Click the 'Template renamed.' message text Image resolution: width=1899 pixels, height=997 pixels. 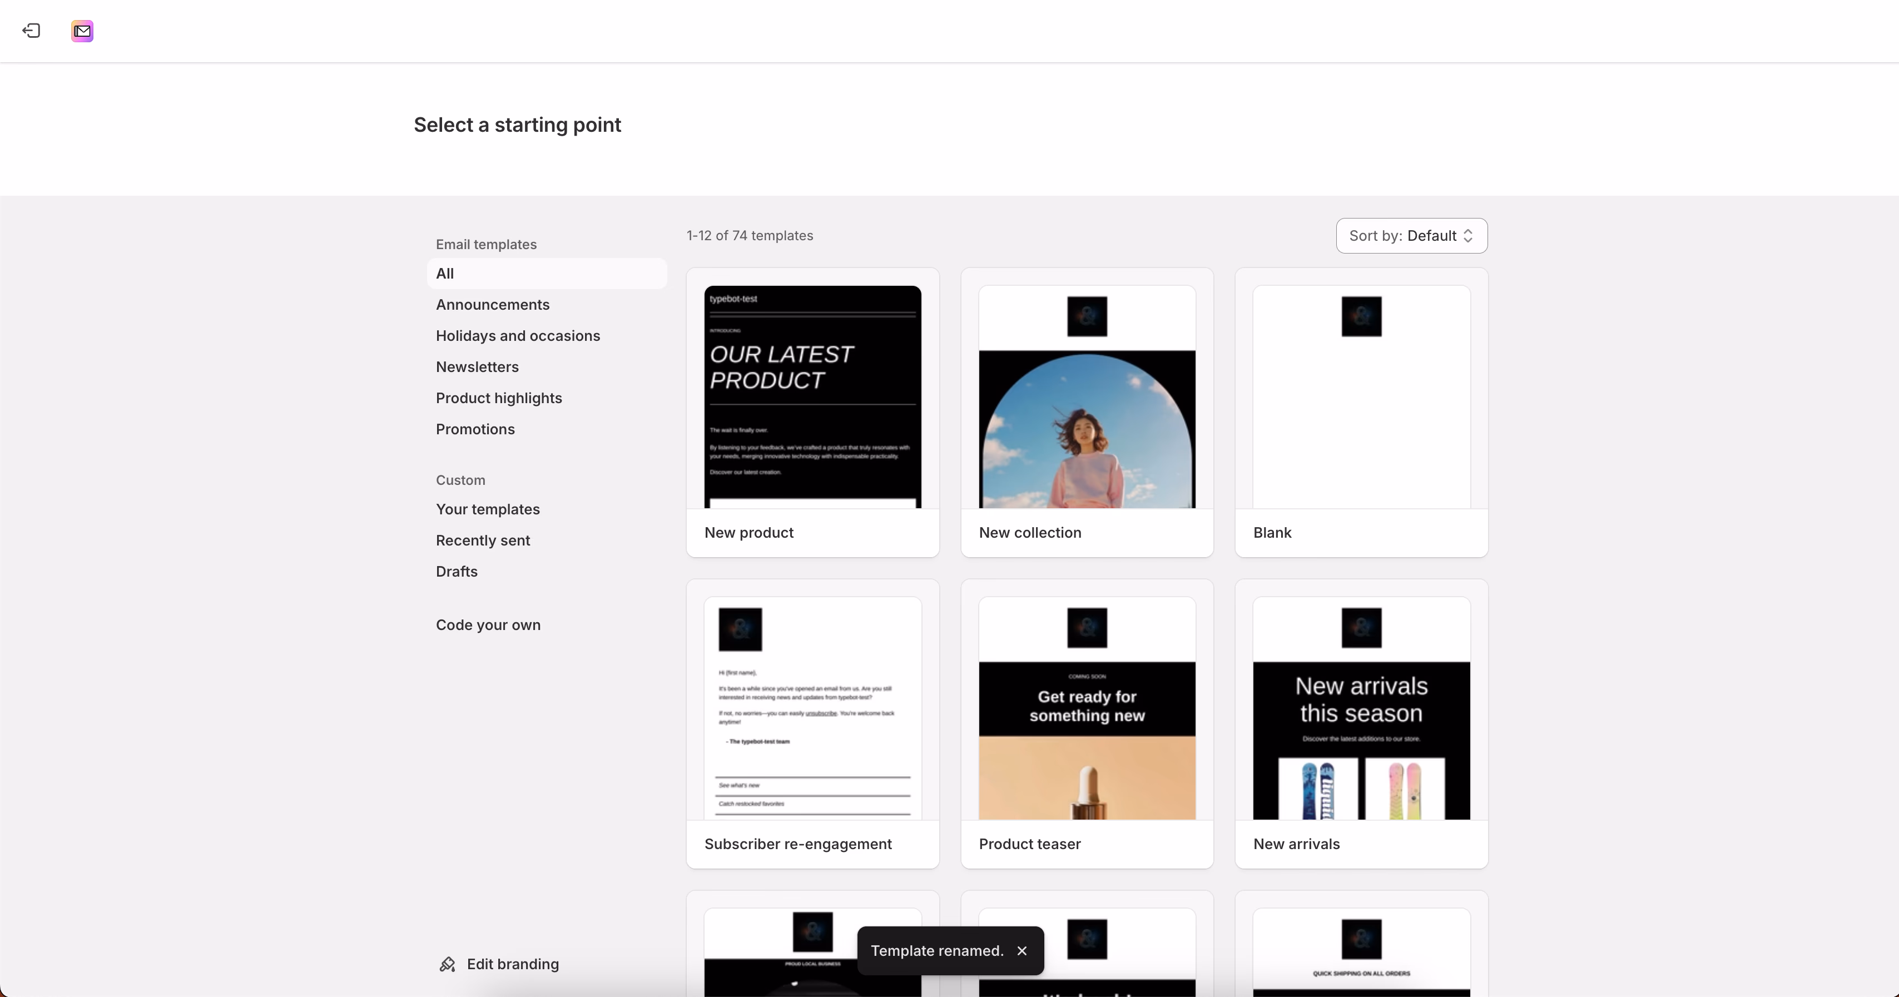(937, 950)
